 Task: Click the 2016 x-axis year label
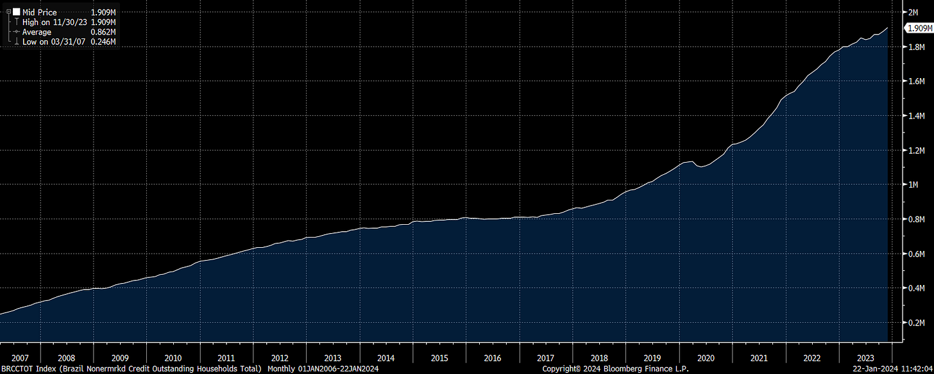[x=493, y=358]
